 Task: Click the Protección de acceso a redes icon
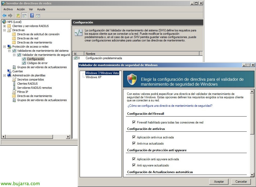9,47
